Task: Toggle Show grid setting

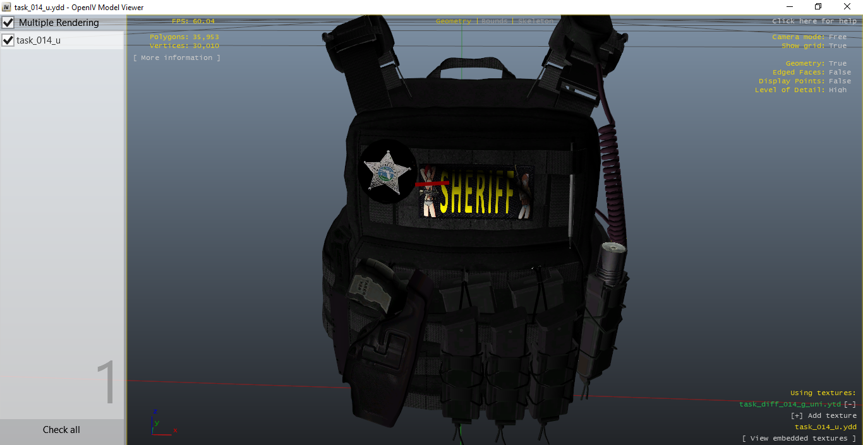Action: pos(837,45)
